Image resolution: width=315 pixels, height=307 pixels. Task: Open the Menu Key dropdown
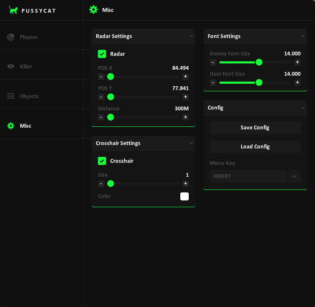pos(294,176)
